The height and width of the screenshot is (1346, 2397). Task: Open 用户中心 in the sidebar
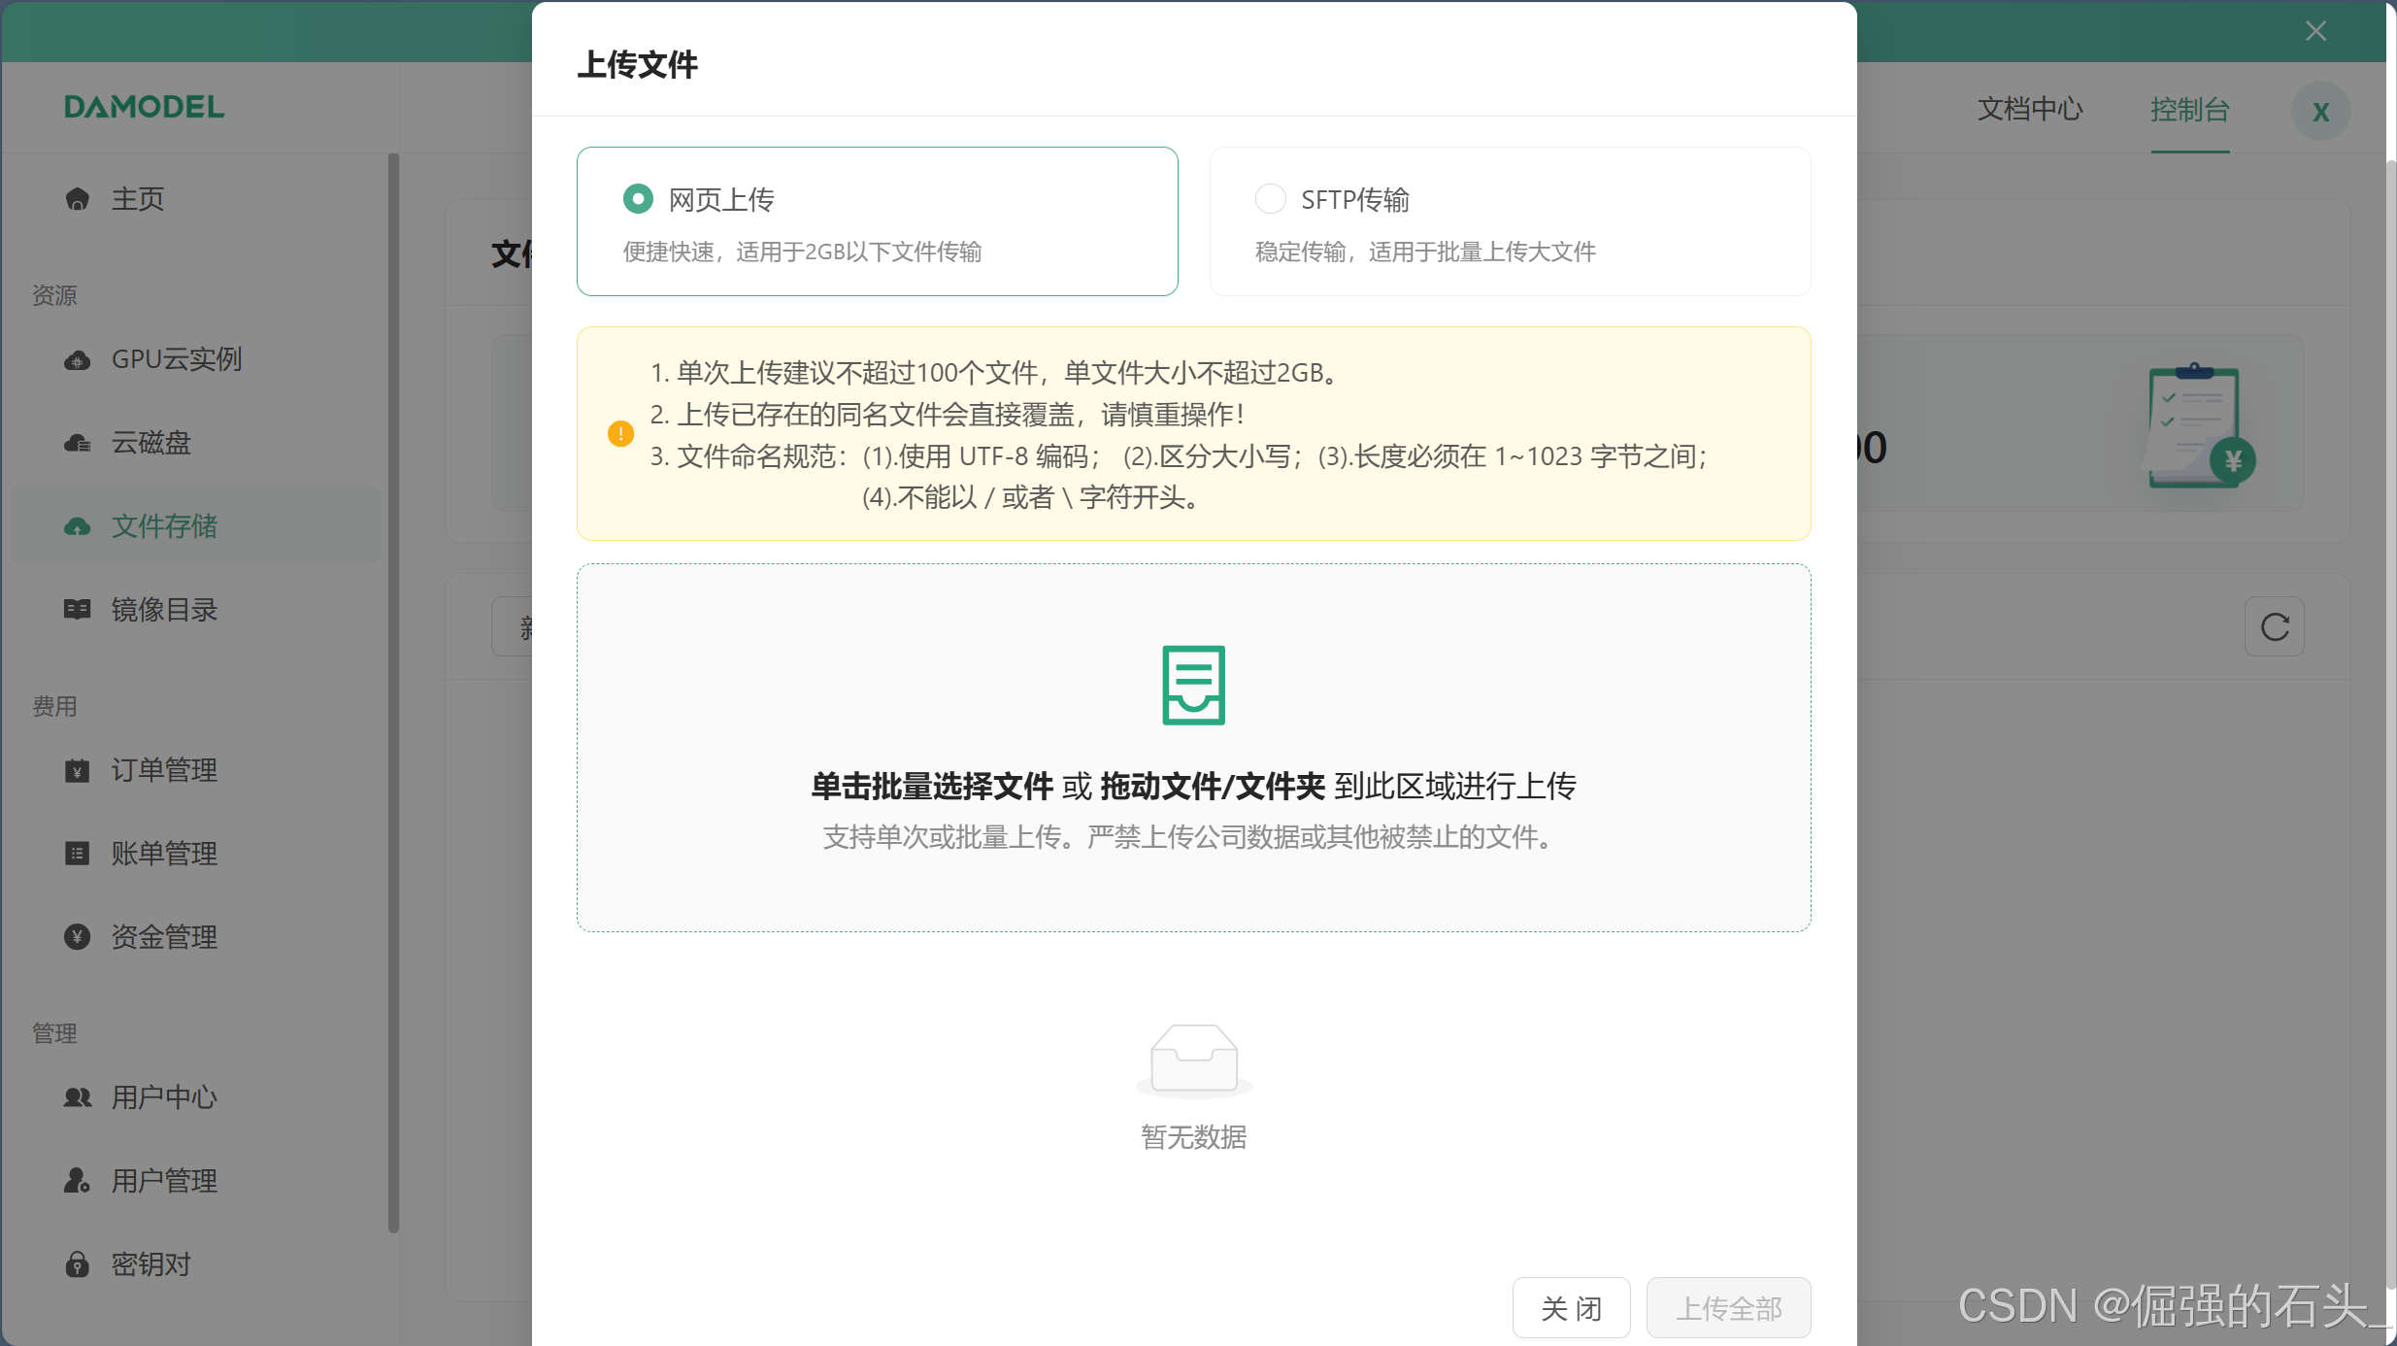(x=163, y=1097)
